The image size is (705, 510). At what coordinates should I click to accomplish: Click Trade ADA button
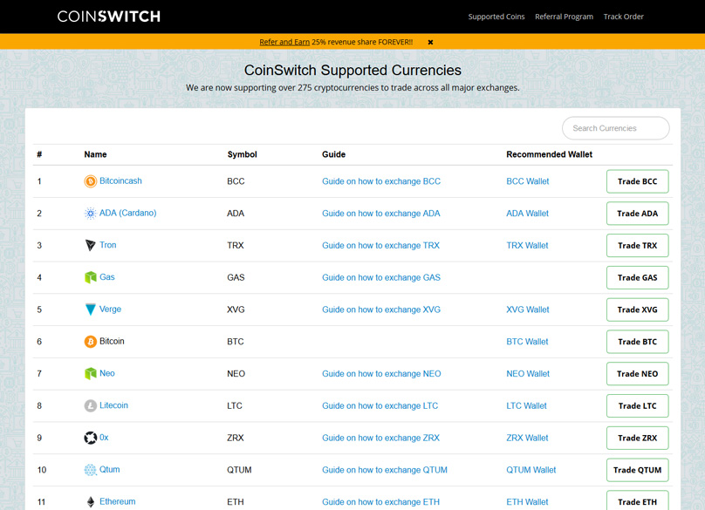637,214
